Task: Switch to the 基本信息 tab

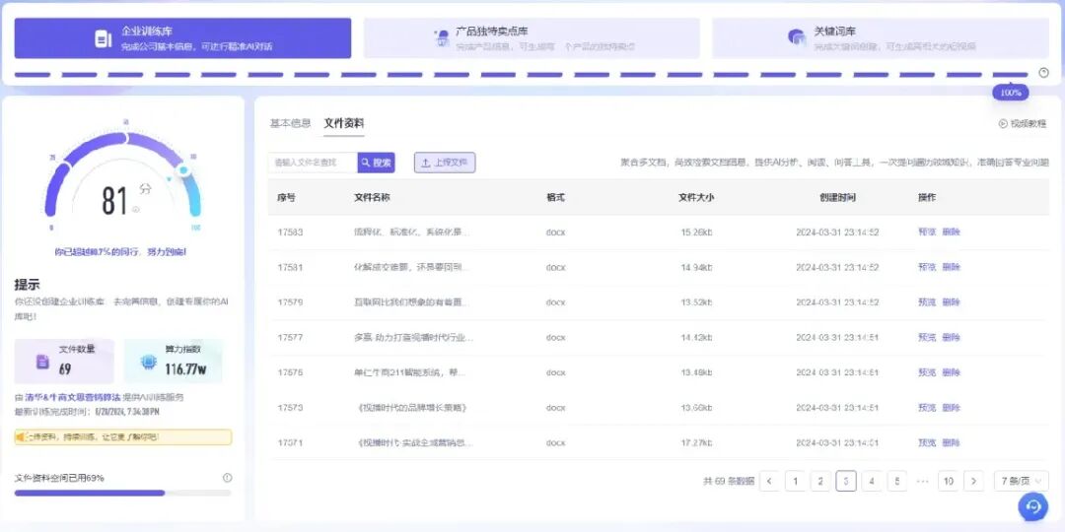Action: (290, 123)
